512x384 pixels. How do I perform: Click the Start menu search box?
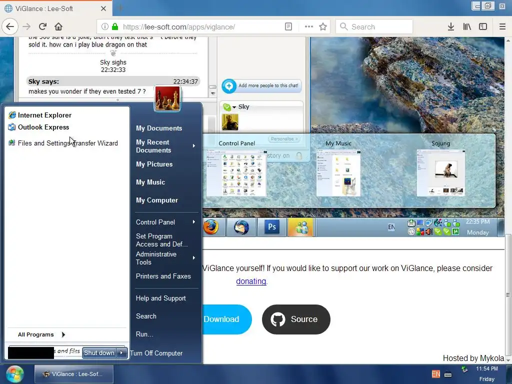[44, 352]
